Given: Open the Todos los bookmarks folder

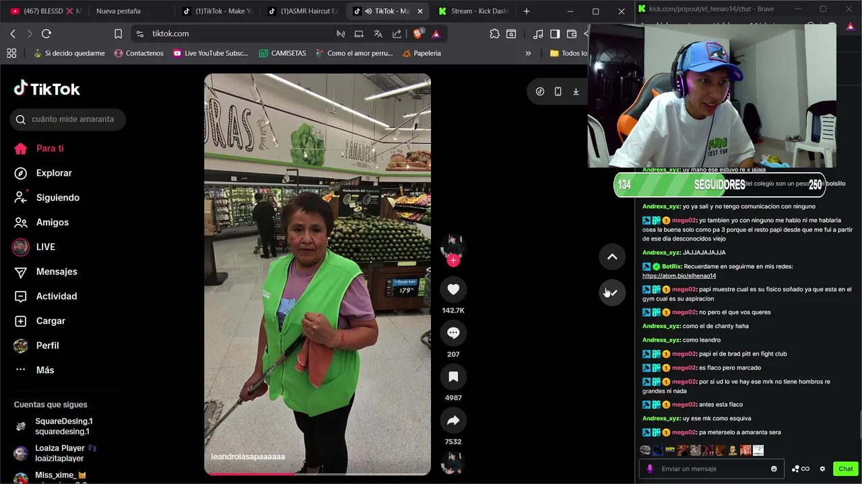Looking at the screenshot, I should tap(568, 53).
